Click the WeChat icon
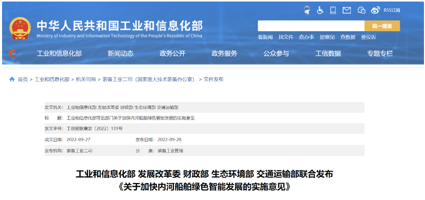This screenshot has height=200, width=425. click(x=362, y=10)
